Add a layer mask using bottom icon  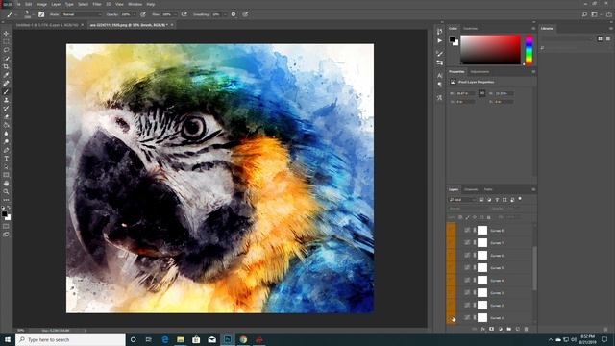(x=491, y=329)
